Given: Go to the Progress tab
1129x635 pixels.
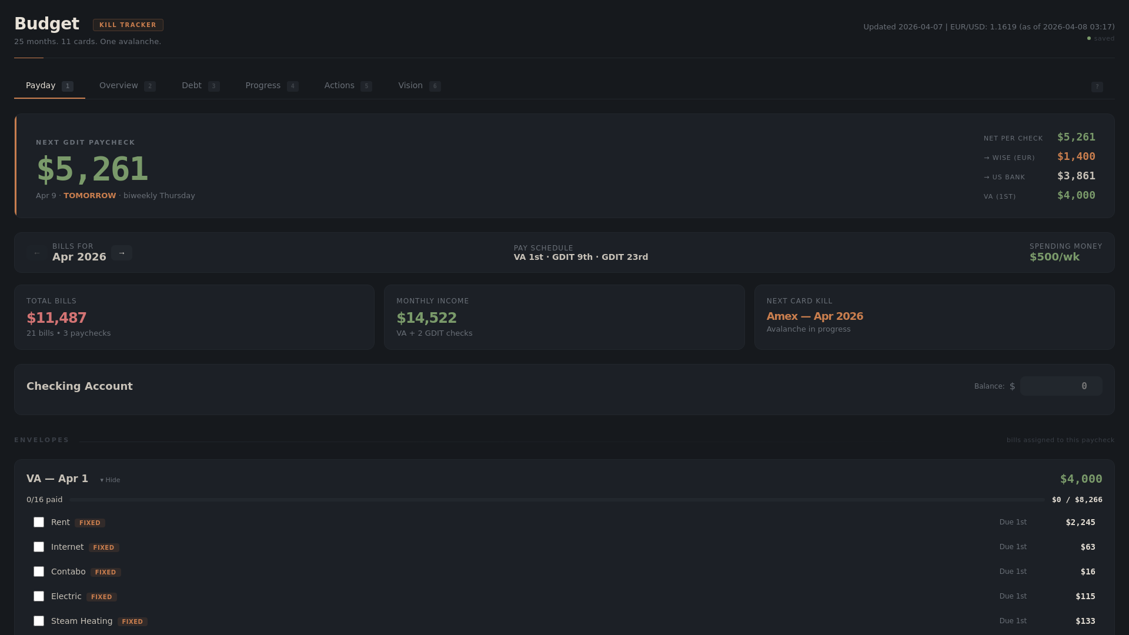Looking at the screenshot, I should [x=272, y=86].
